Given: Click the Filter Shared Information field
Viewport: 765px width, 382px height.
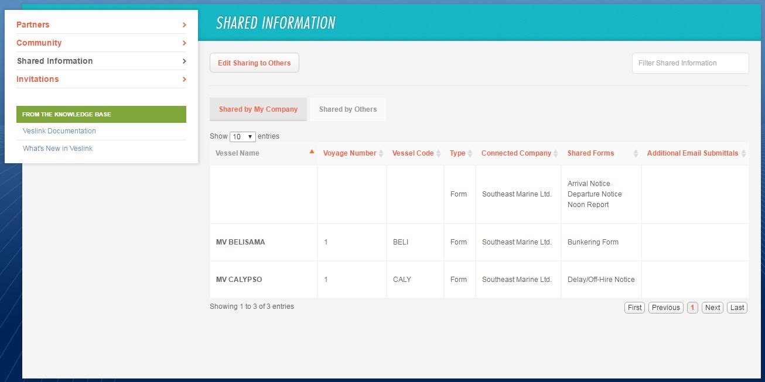Looking at the screenshot, I should pos(690,63).
